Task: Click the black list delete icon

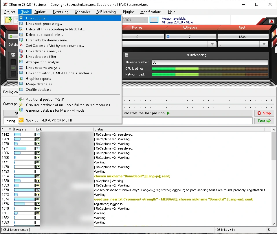Action: point(21,29)
